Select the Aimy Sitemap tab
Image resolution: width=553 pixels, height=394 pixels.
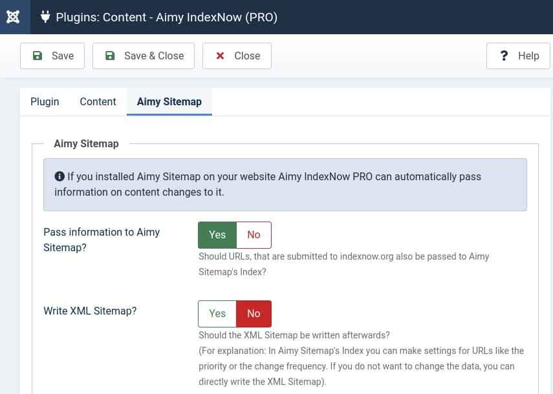pyautogui.click(x=169, y=101)
